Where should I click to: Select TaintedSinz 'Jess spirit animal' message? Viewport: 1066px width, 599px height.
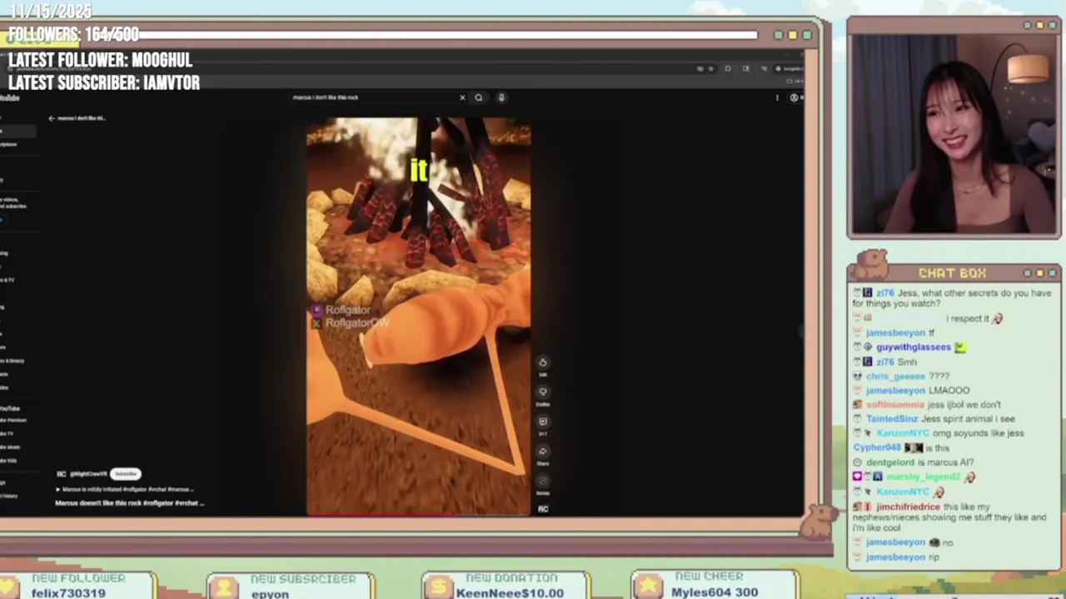tap(934, 418)
